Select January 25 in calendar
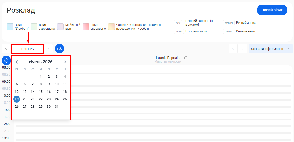This screenshot has height=142, width=294. point(65,99)
